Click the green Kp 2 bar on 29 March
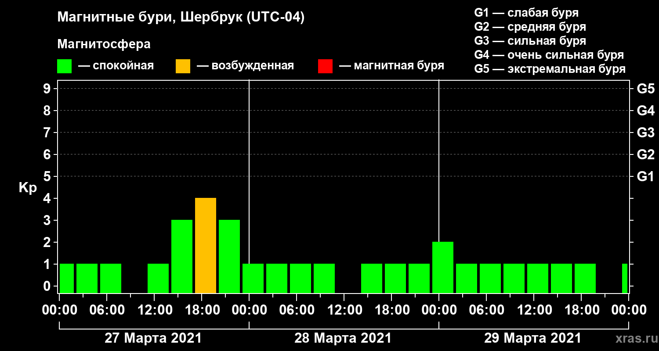 click(x=443, y=268)
